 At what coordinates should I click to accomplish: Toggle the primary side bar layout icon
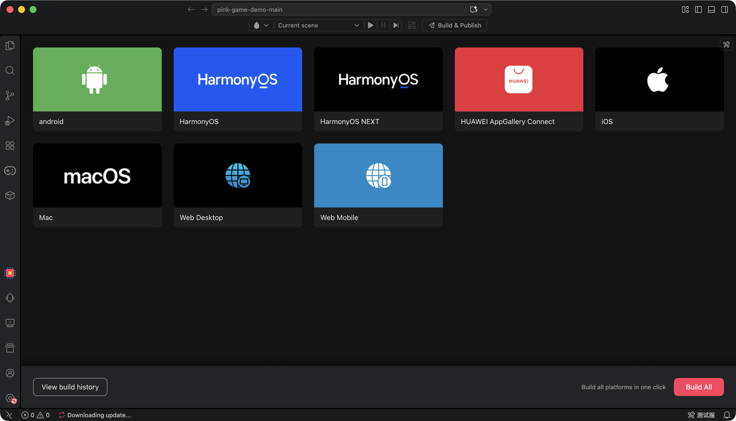(x=698, y=9)
